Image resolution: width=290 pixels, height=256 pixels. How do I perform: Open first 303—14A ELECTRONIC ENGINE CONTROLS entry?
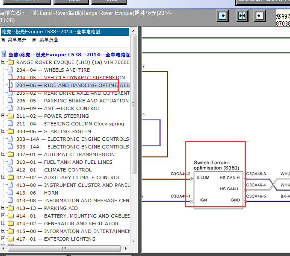tap(73, 139)
